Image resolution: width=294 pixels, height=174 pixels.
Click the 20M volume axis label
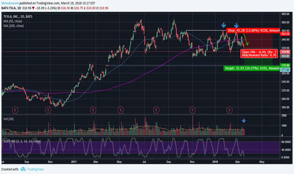pyautogui.click(x=284, y=115)
